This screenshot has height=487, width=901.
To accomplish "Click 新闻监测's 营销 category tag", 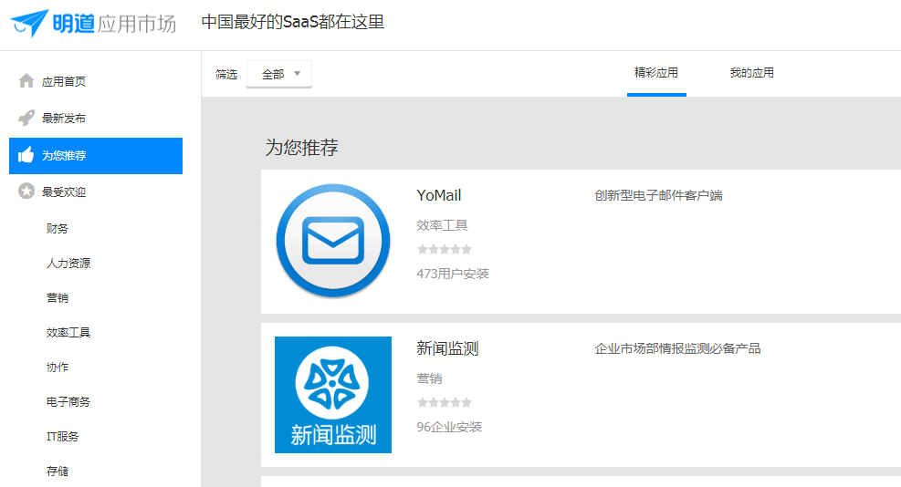I will [x=429, y=378].
